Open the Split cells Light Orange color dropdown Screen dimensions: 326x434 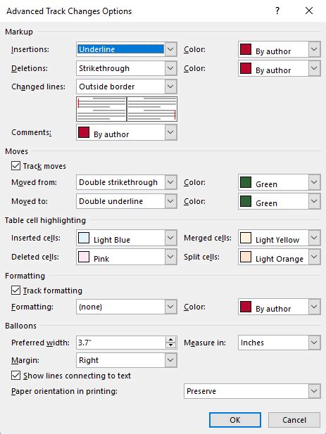point(280,257)
